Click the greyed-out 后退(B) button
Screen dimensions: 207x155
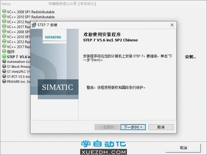(107, 127)
